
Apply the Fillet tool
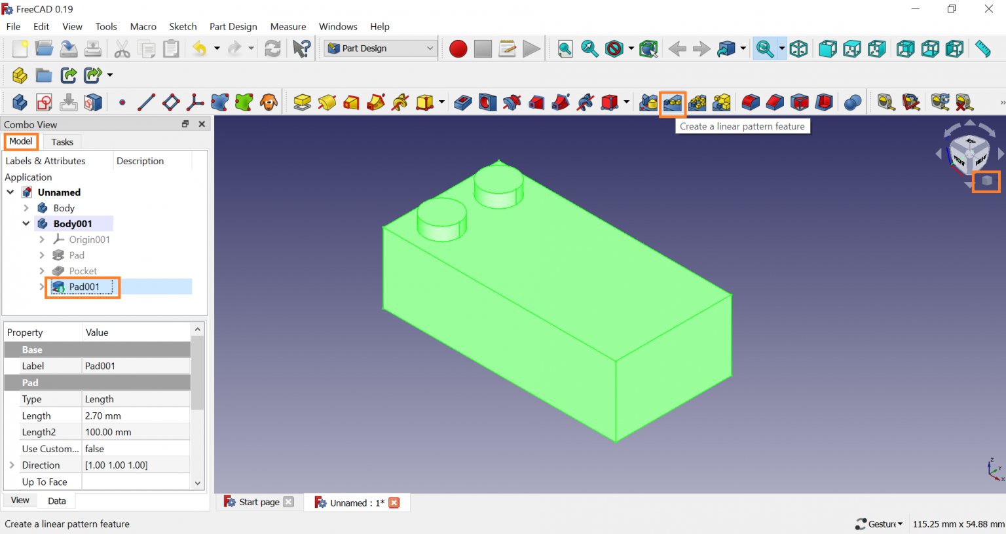751,103
